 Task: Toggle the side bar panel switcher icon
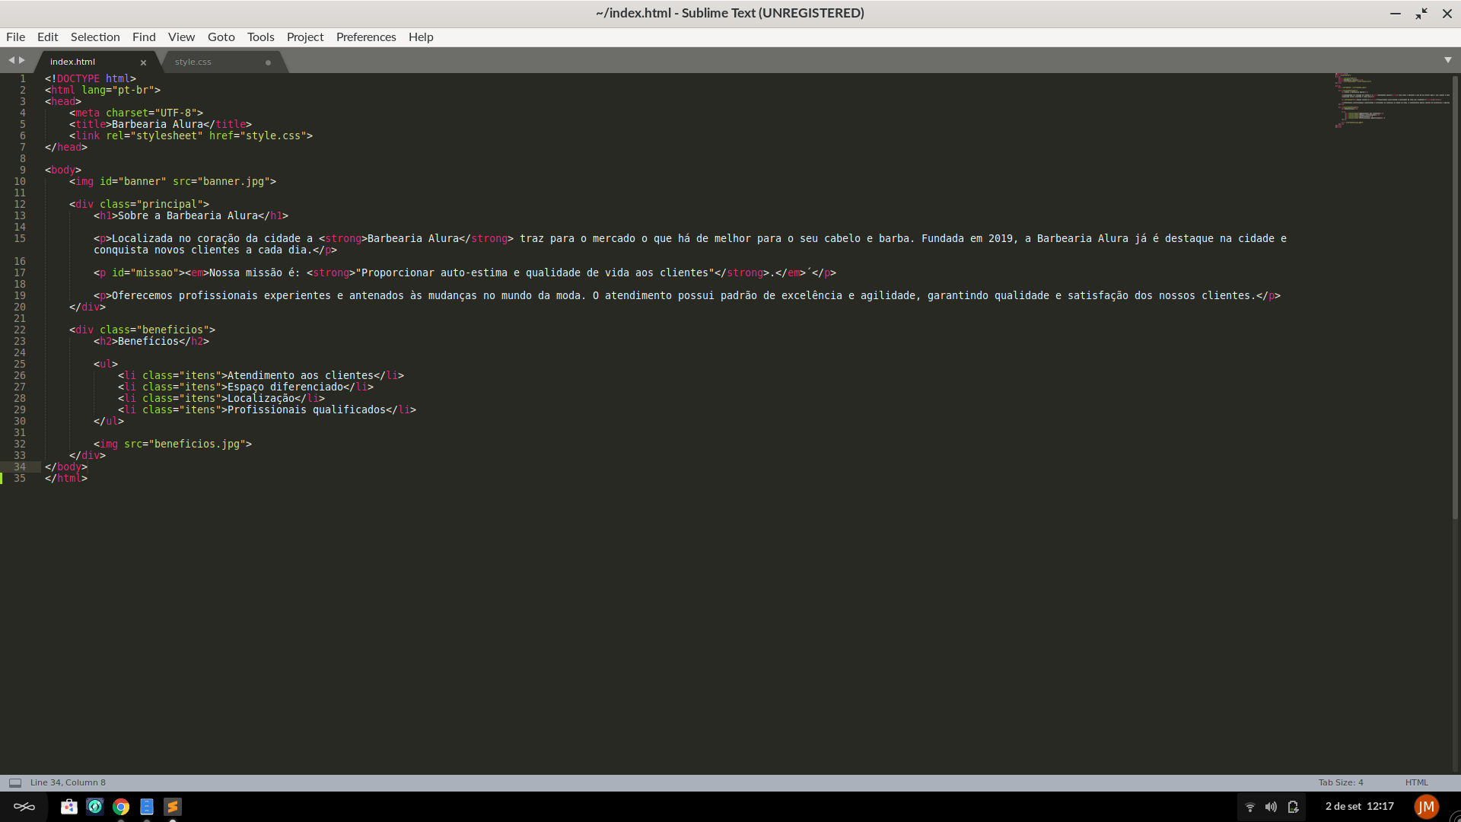(x=14, y=782)
